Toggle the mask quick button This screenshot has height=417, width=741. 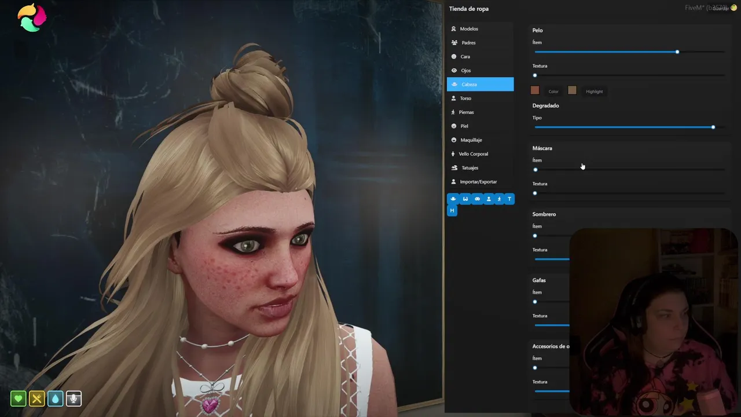[x=477, y=199]
